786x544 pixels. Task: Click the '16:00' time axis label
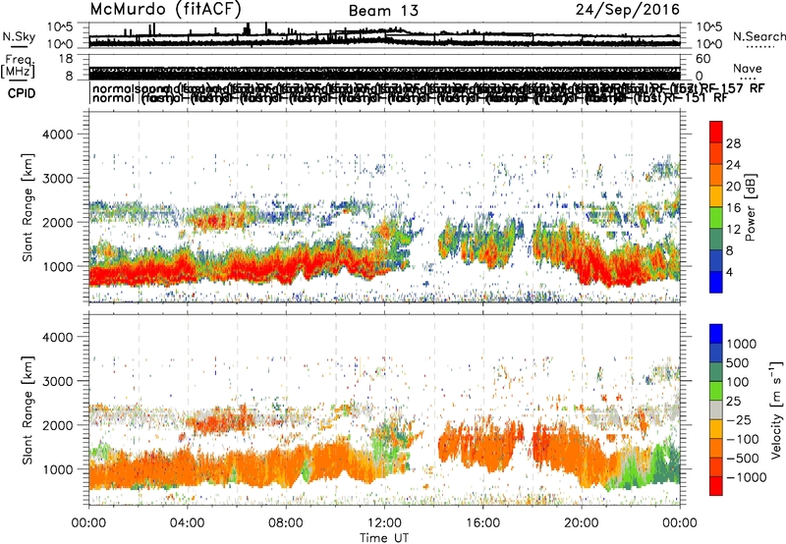pos(482,523)
